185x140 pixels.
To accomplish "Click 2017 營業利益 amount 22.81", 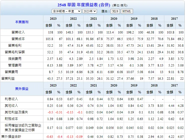I will (x=170, y=79).
